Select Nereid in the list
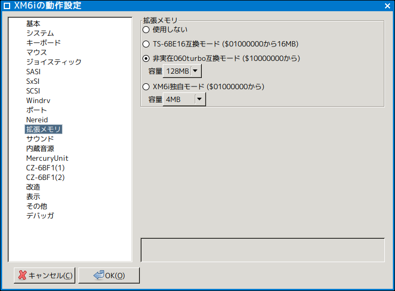Image resolution: width=395 pixels, height=291 pixels. point(37,120)
